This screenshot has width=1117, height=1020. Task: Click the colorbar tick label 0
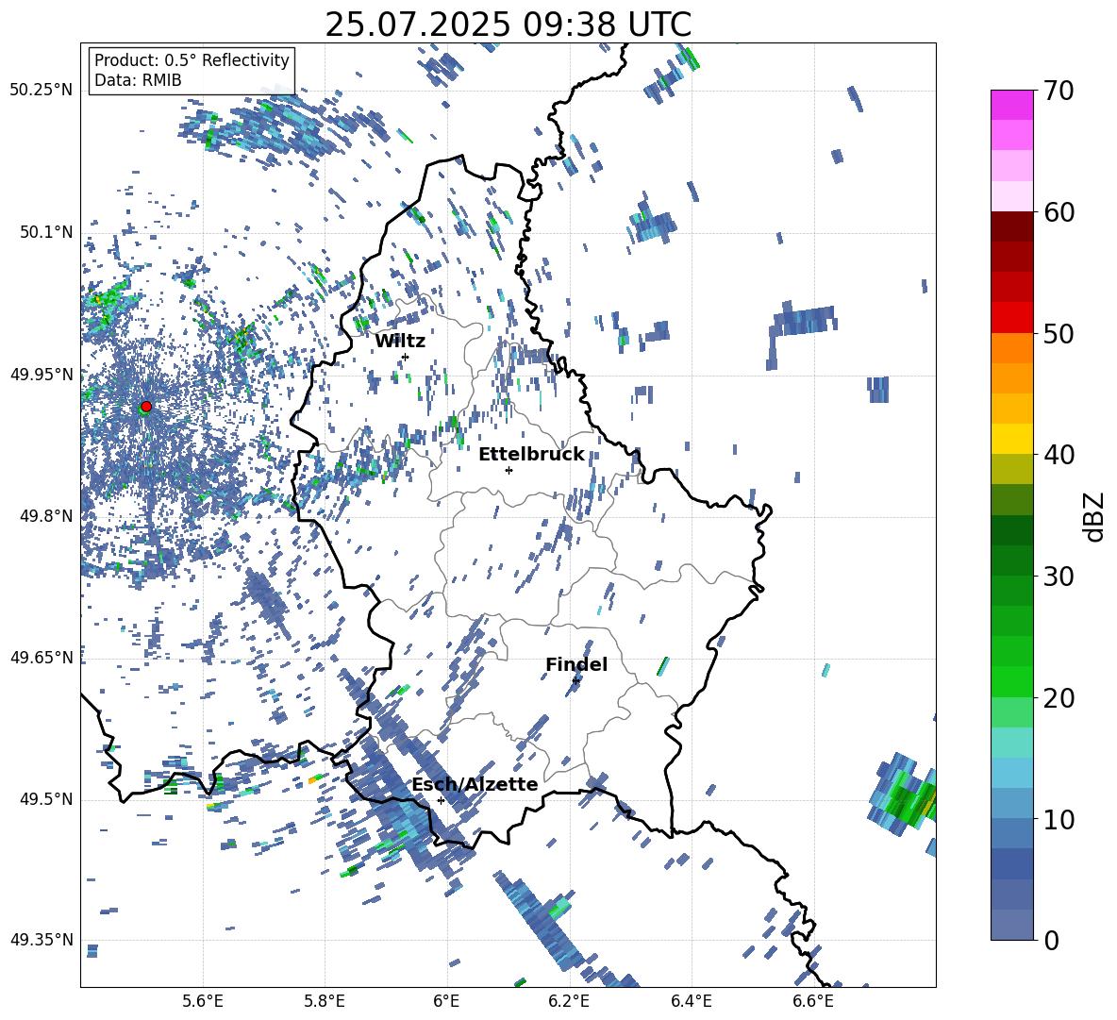click(1051, 940)
